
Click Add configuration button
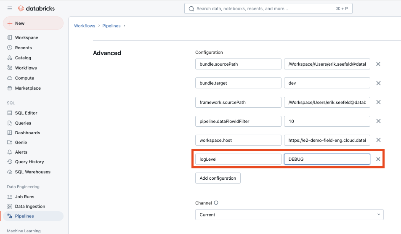pos(218,178)
